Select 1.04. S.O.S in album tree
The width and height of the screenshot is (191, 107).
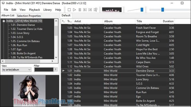(x=17, y=37)
